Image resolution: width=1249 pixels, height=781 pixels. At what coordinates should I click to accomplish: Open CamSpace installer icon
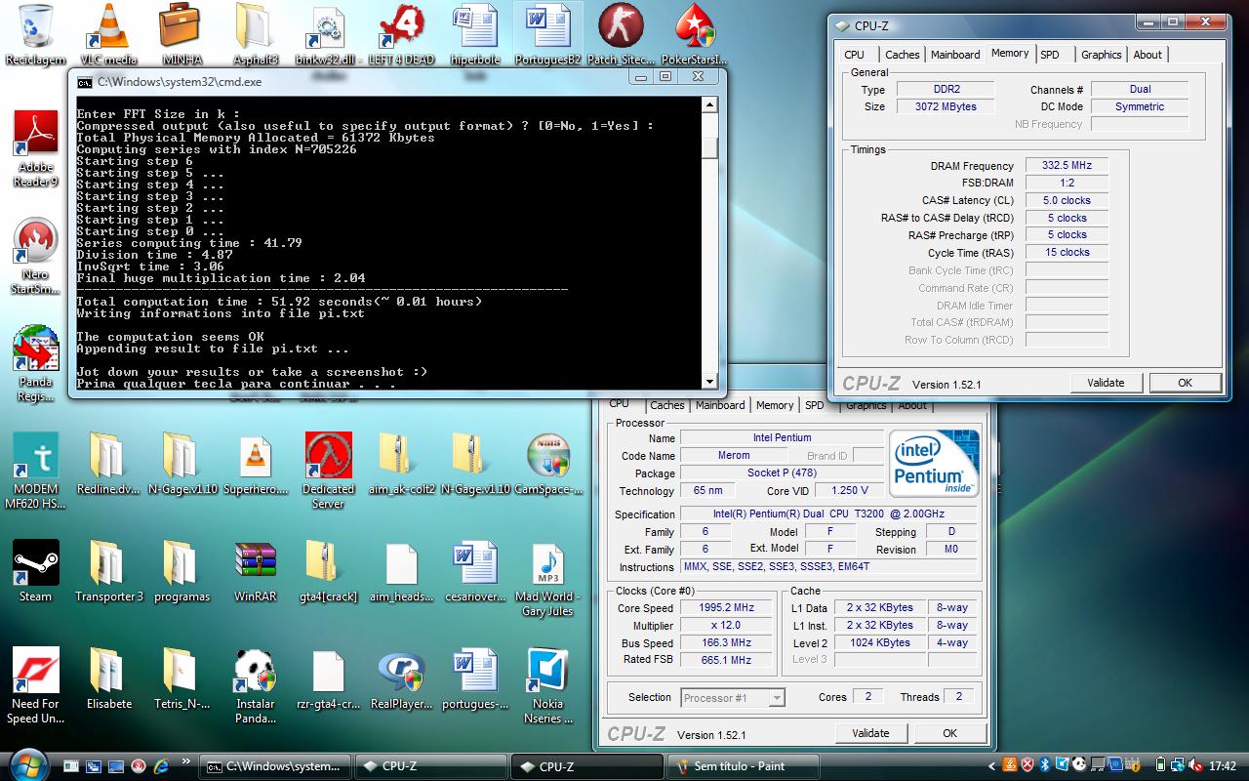coord(547,463)
